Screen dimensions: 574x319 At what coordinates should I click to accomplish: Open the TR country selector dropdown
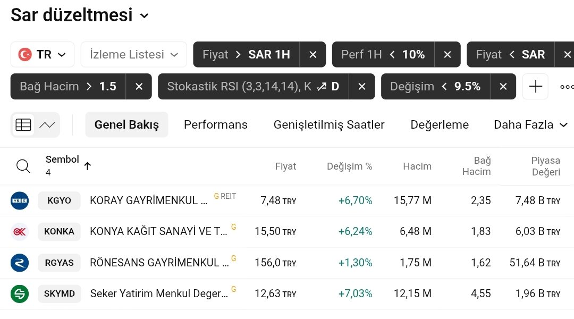click(43, 55)
